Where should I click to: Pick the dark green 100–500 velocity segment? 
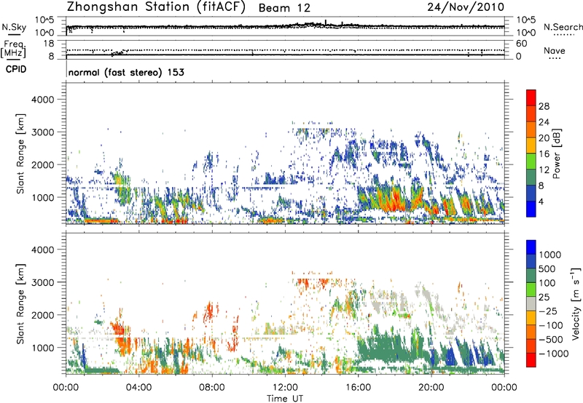[531, 276]
